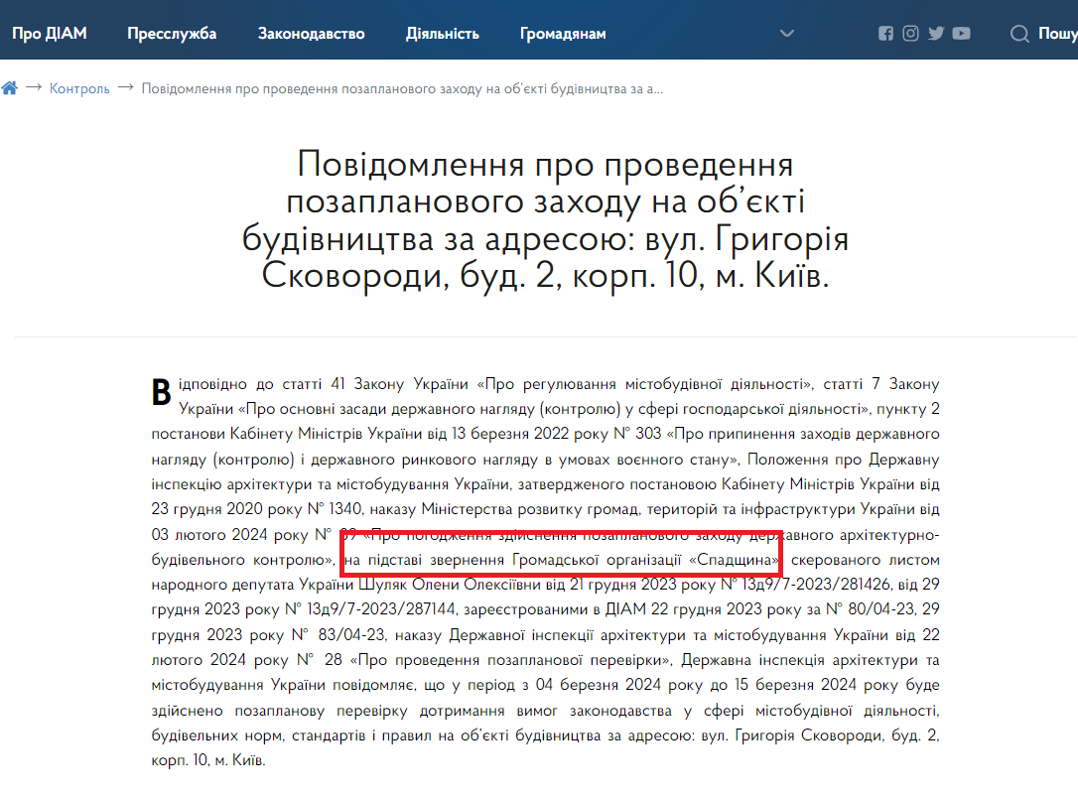The width and height of the screenshot is (1078, 799).
Task: Open the YouTube channel icon
Action: click(961, 34)
